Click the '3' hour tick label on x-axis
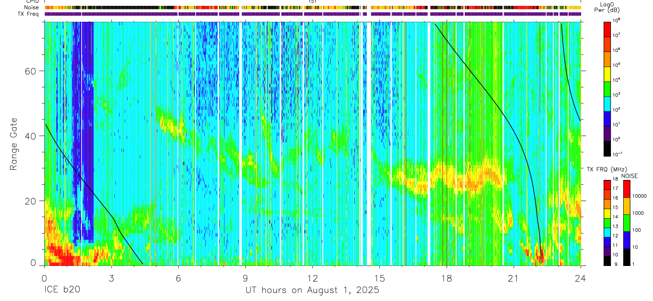The height and width of the screenshot is (301, 653). (111, 278)
